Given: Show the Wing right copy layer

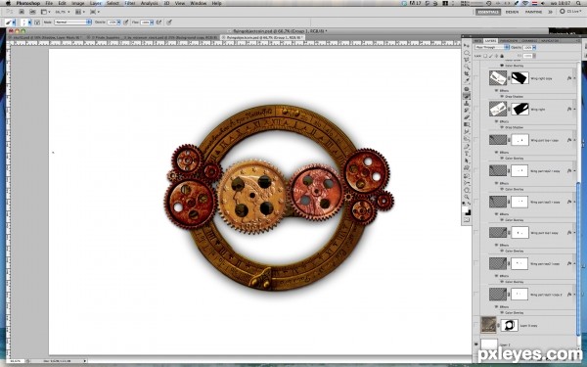Looking at the screenshot, I should tap(476, 78).
